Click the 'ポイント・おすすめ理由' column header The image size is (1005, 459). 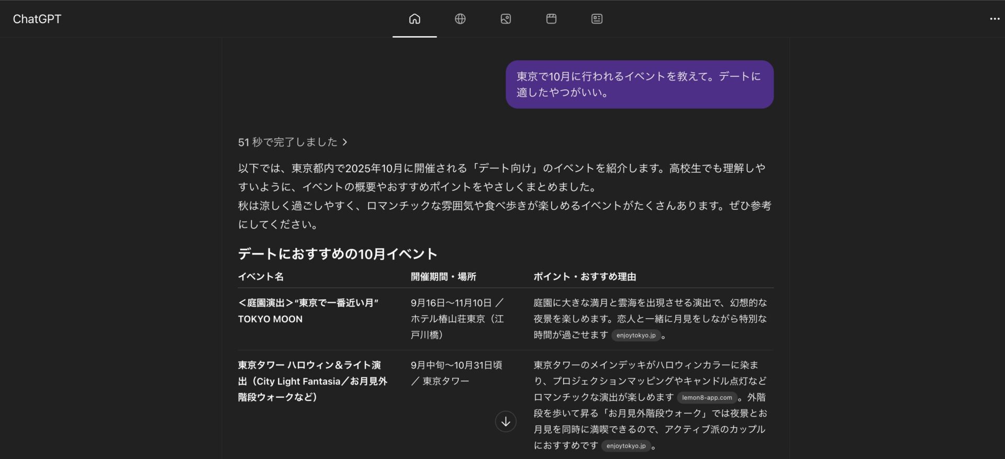coord(585,276)
